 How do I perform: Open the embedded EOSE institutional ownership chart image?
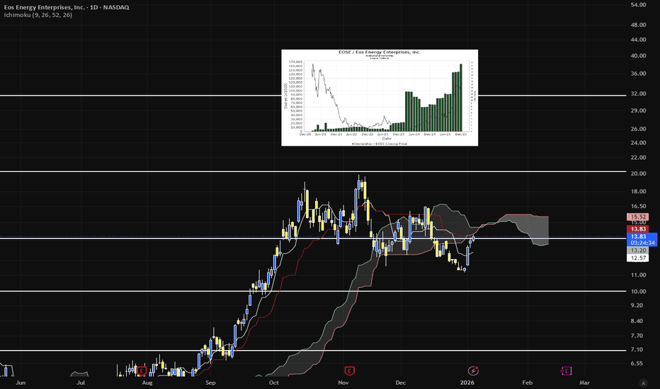pyautogui.click(x=380, y=98)
